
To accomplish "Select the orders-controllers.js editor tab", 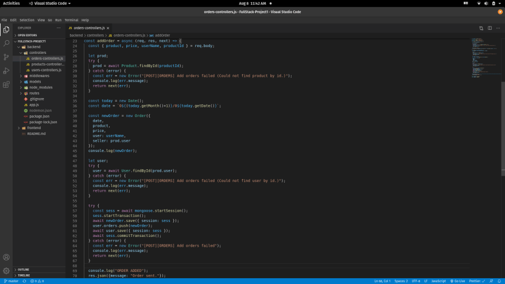I will click(x=89, y=28).
